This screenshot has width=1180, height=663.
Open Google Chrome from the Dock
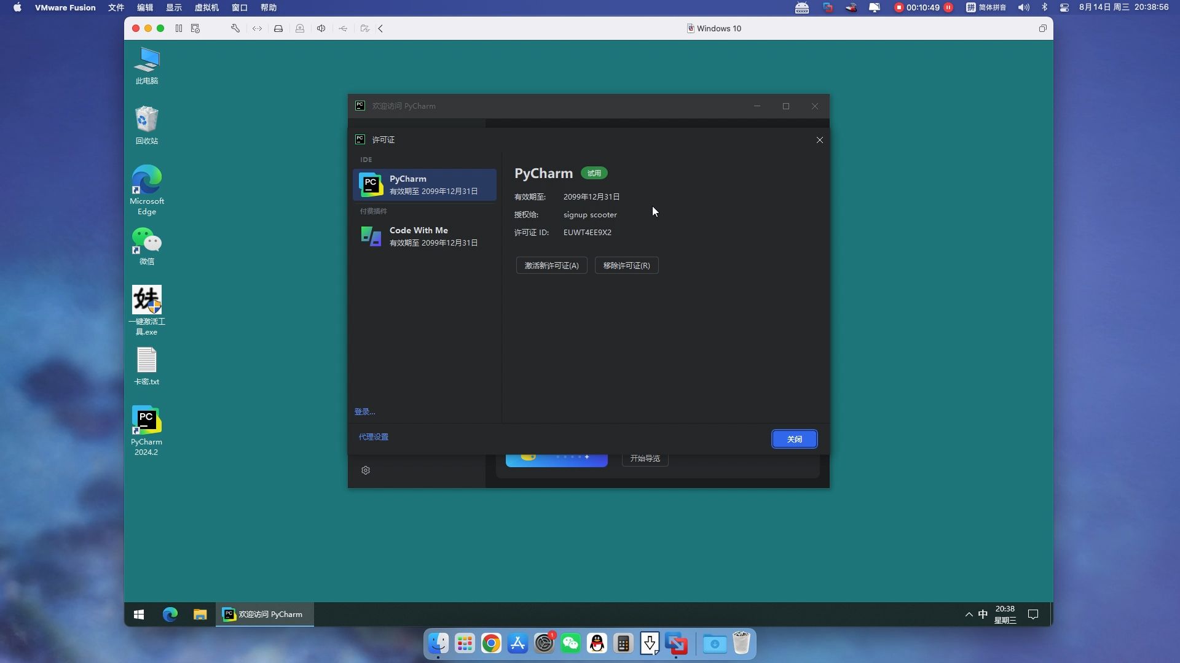(491, 643)
